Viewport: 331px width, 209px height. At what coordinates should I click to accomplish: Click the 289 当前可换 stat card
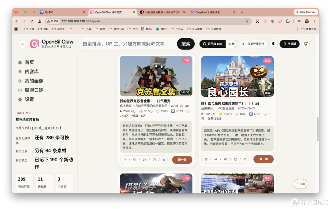tap(25, 183)
